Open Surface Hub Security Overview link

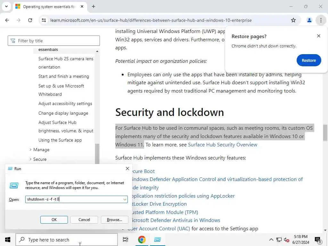223,145
